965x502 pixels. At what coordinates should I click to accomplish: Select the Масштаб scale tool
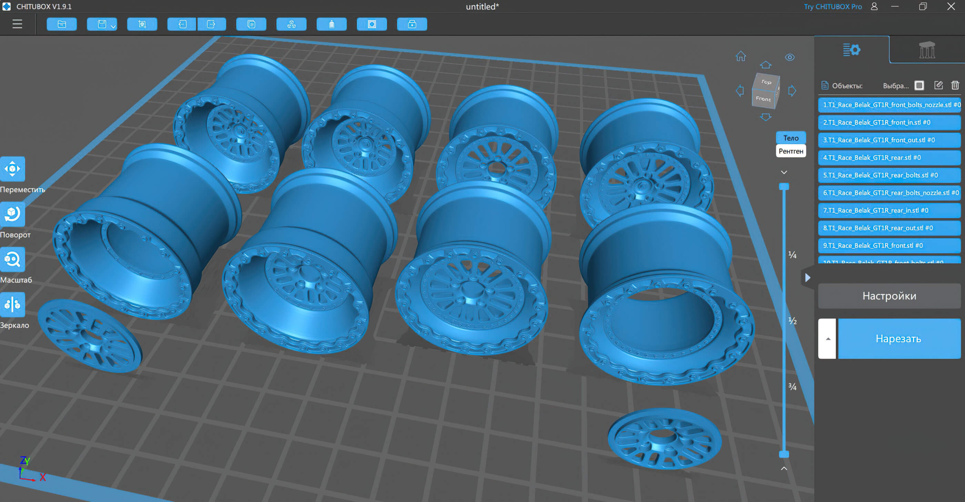pyautogui.click(x=12, y=259)
